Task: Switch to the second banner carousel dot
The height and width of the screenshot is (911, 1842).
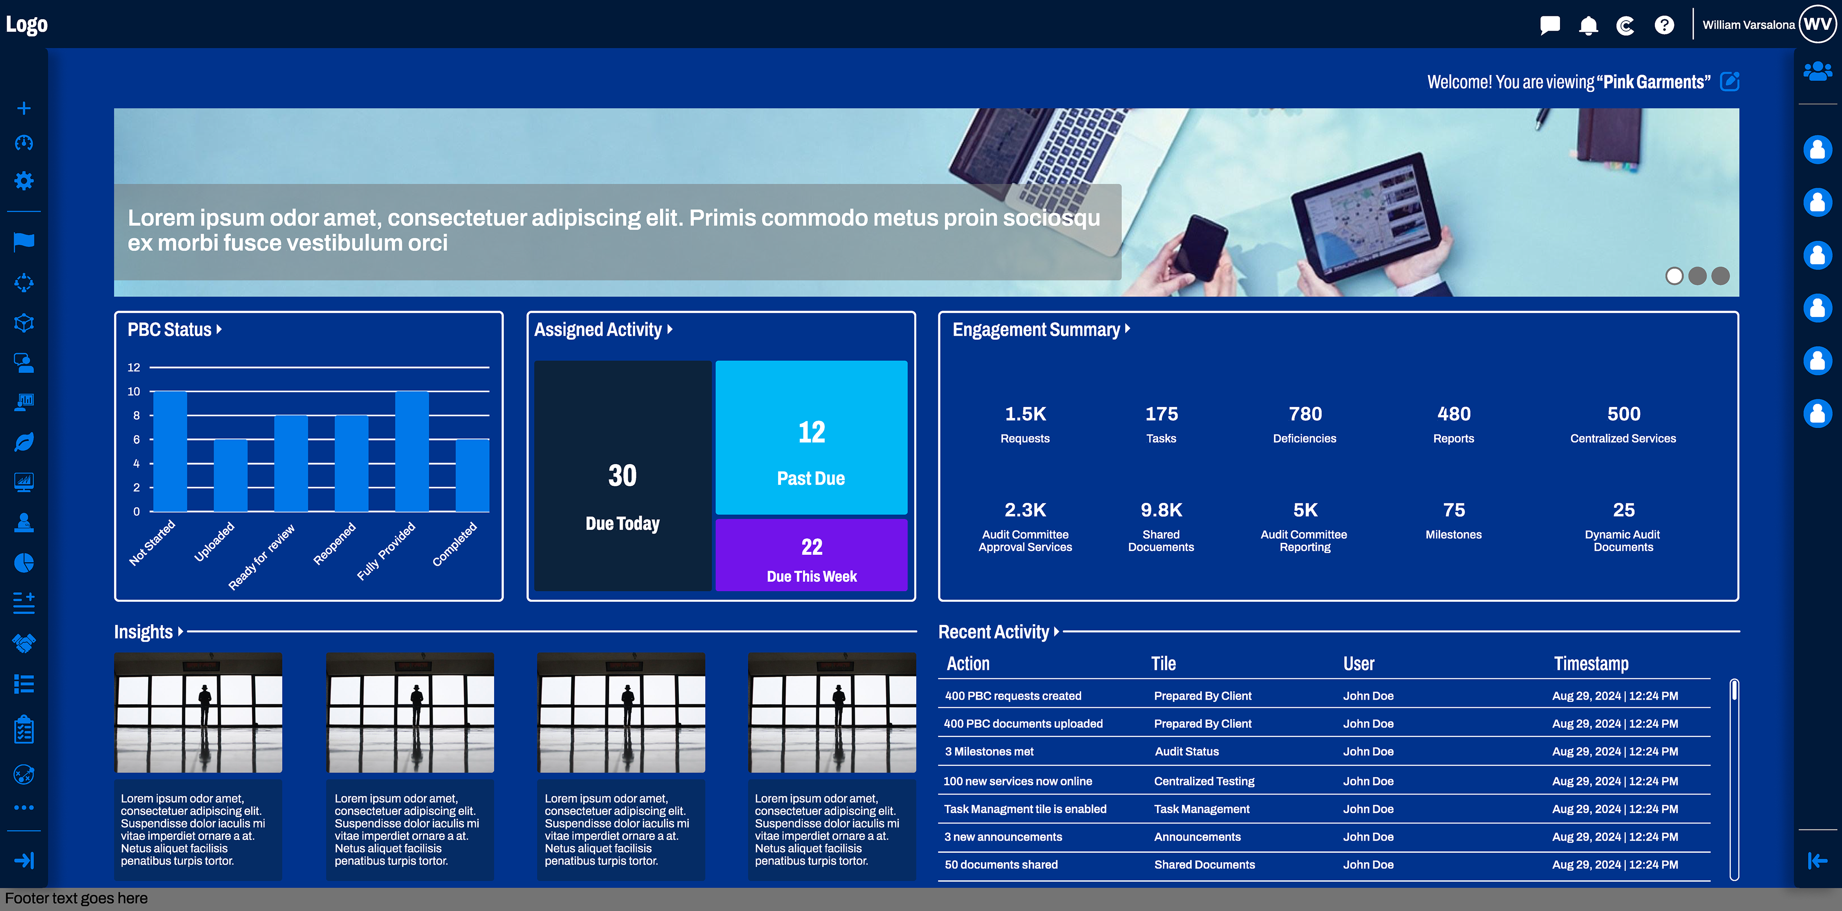Action: pos(1698,276)
